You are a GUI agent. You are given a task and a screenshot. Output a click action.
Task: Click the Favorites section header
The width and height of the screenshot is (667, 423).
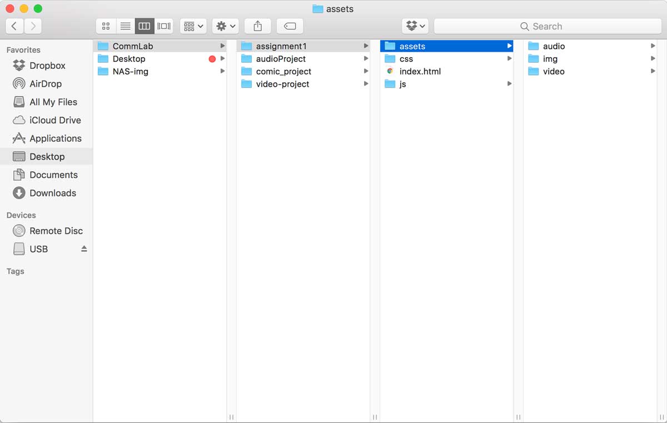pos(23,50)
